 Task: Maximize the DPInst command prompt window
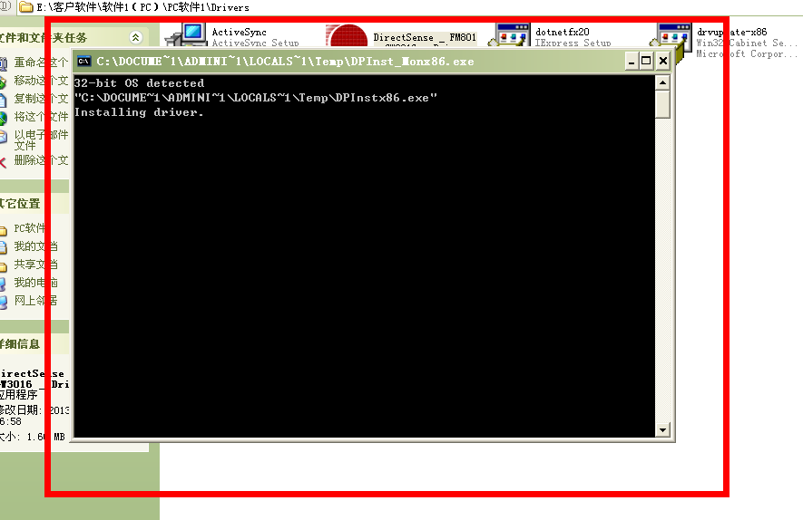[646, 61]
